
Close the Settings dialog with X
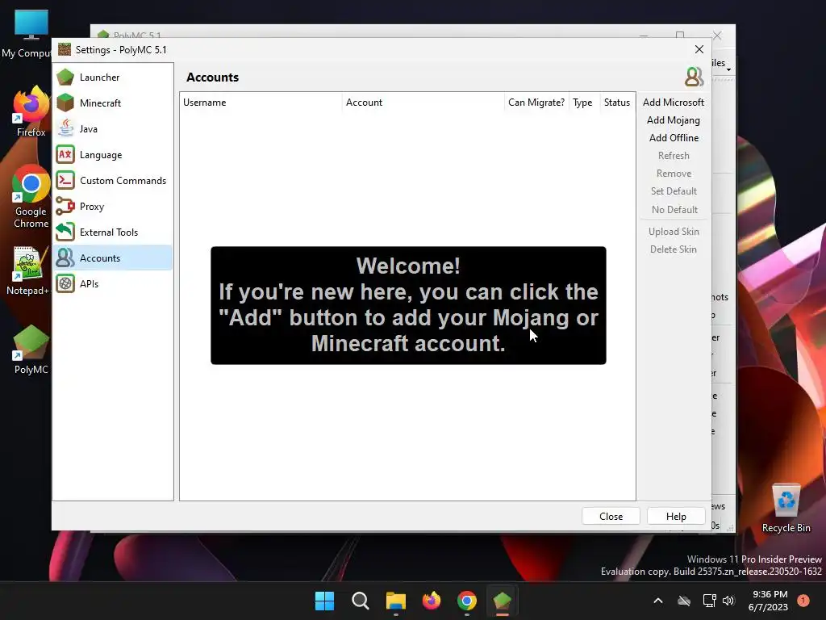[699, 49]
